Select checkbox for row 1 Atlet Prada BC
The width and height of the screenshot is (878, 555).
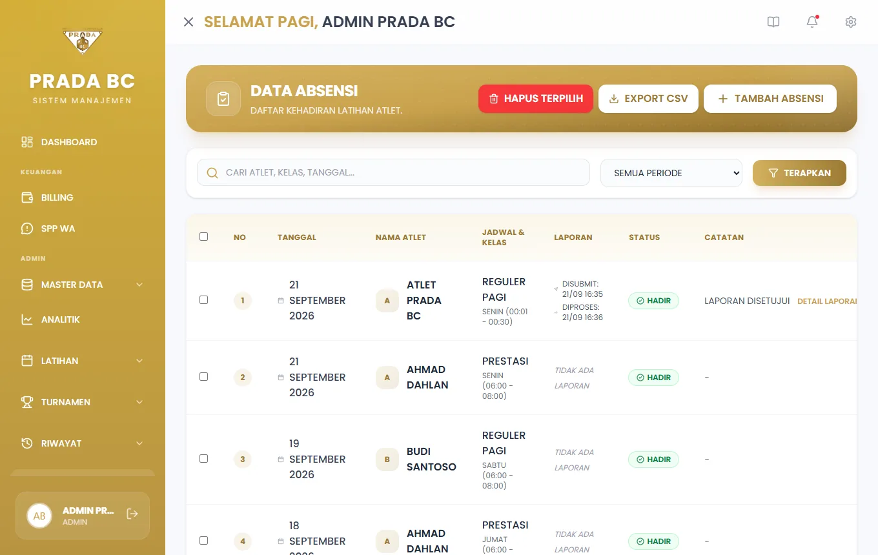[x=204, y=300]
